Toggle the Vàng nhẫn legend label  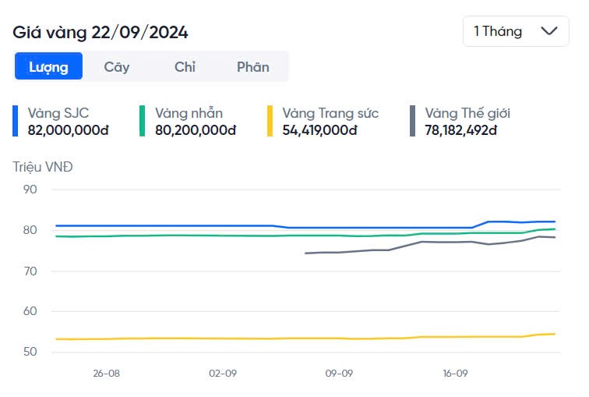click(189, 113)
